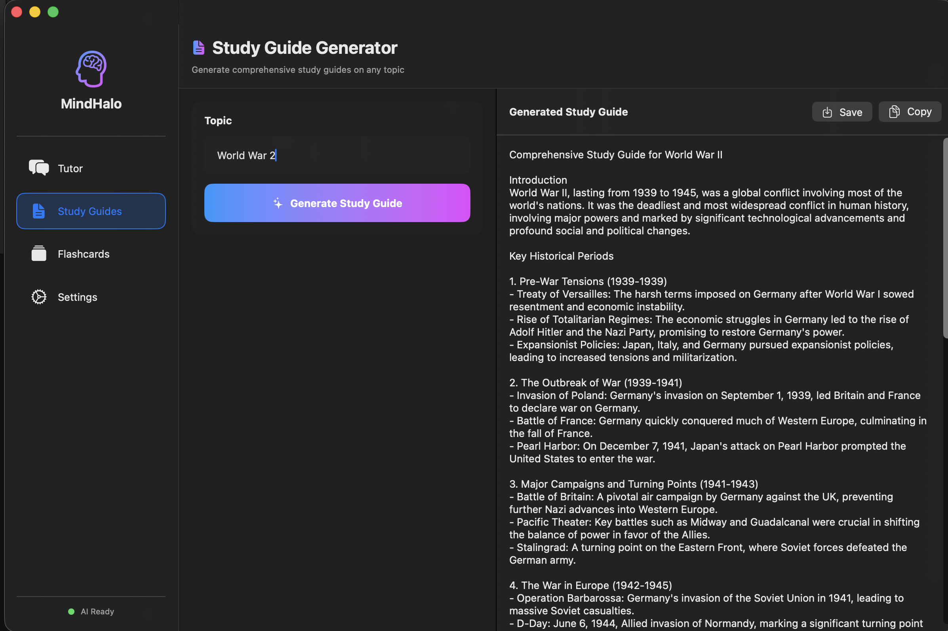Click the MindHalo brain logo
Screen dimensions: 948x631
(x=91, y=69)
